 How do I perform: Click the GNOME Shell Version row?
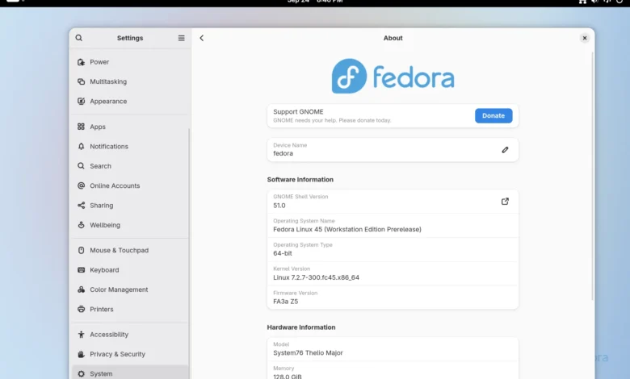pyautogui.click(x=393, y=202)
